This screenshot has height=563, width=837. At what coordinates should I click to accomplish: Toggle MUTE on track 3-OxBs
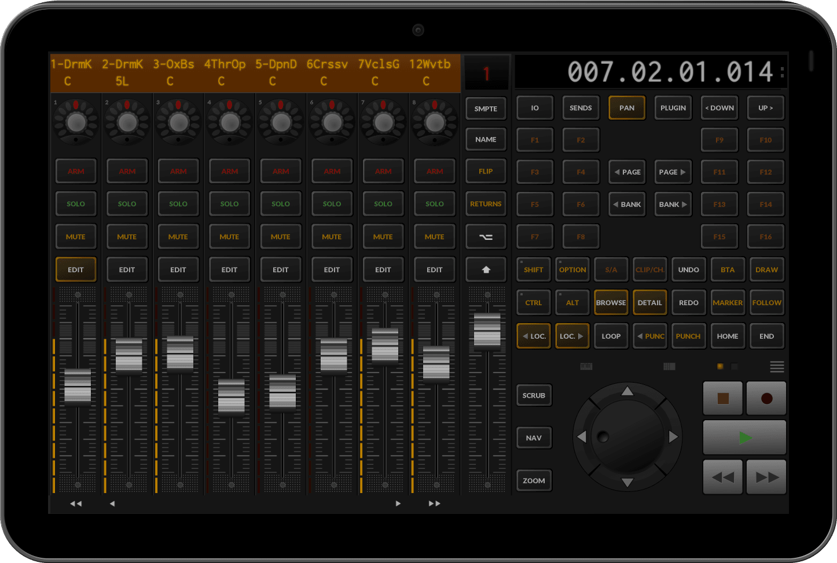[x=178, y=237]
